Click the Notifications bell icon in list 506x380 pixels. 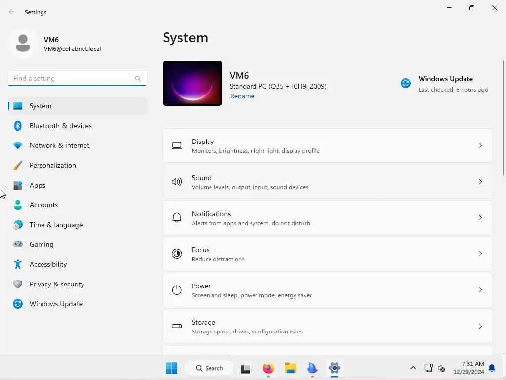tap(177, 218)
